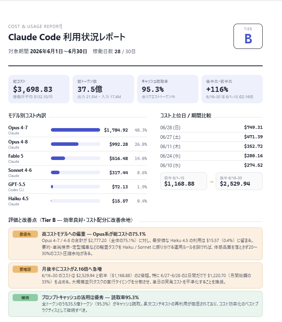
Task: Click the Codex CLI sublabel
Action: click(16, 190)
